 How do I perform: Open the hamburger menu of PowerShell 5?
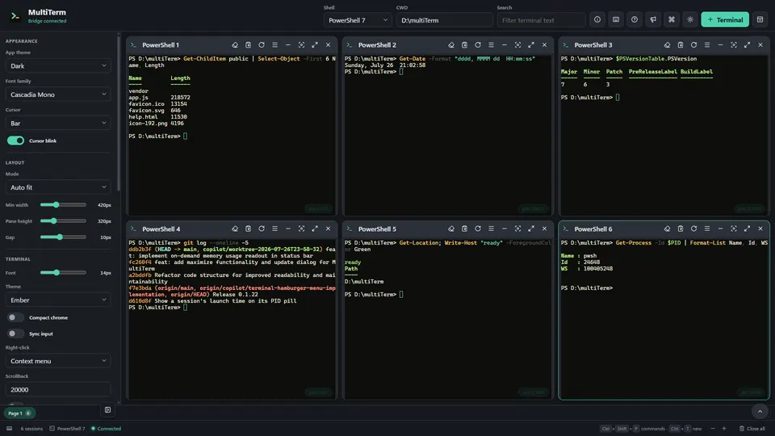click(492, 228)
